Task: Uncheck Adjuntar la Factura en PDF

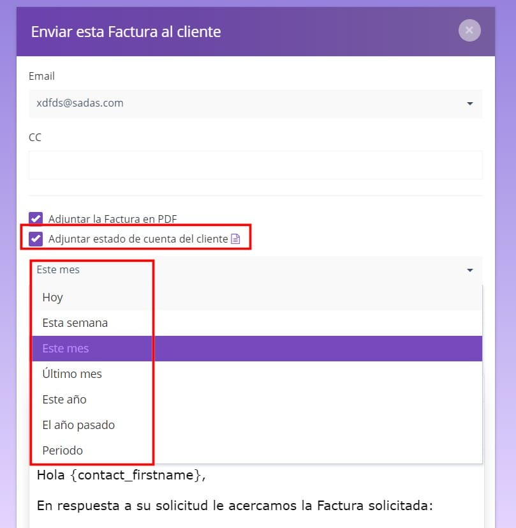Action: pos(36,218)
